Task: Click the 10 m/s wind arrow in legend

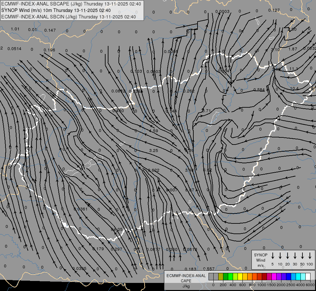Action: (280, 256)
